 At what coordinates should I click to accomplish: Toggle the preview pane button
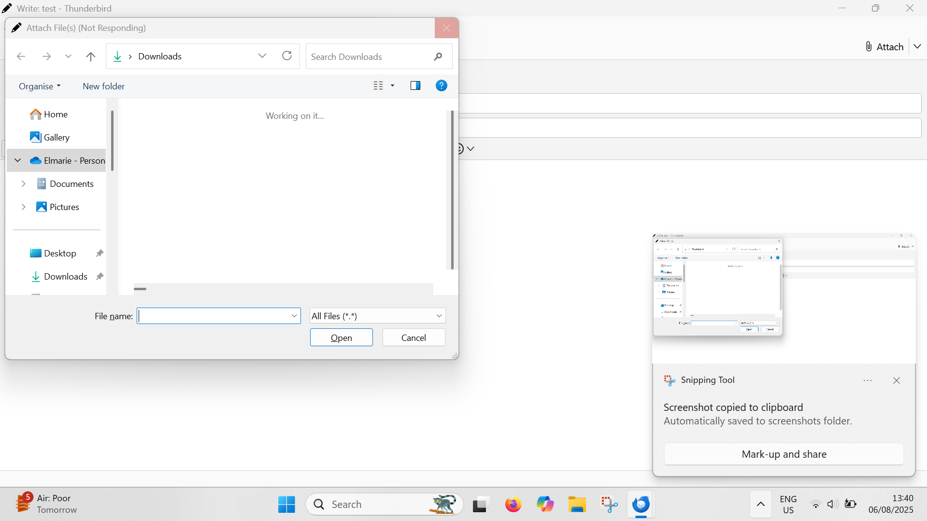(415, 86)
